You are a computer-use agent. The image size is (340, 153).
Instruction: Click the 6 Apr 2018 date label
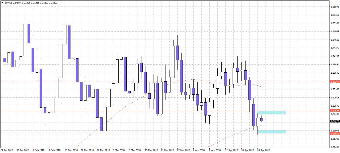coord(215,150)
